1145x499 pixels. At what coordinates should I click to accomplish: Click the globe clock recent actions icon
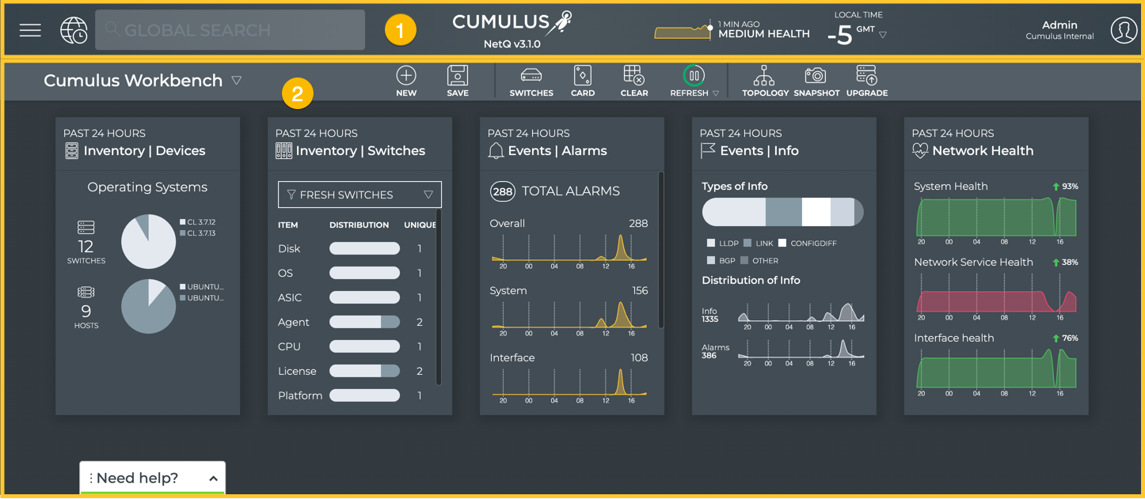(74, 30)
